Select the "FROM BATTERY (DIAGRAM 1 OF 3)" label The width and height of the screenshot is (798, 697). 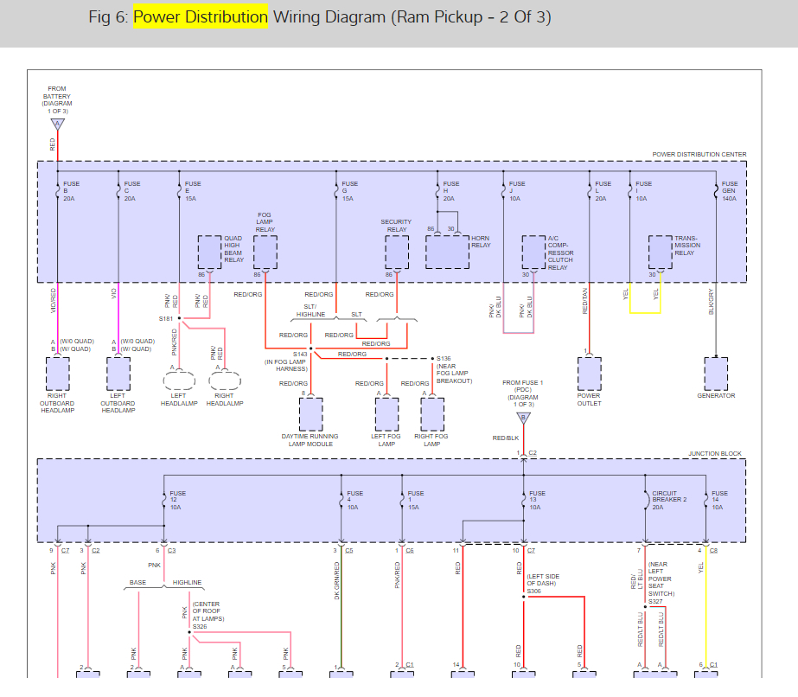57,99
